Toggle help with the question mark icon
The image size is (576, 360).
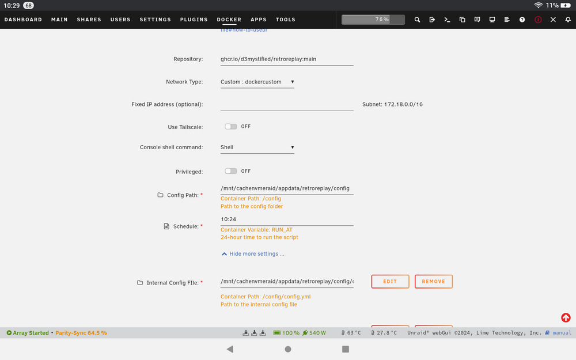click(522, 20)
